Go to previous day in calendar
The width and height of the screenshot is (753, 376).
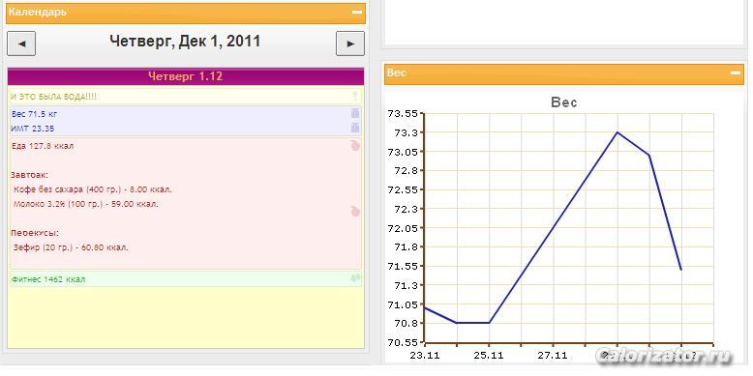pos(21,43)
